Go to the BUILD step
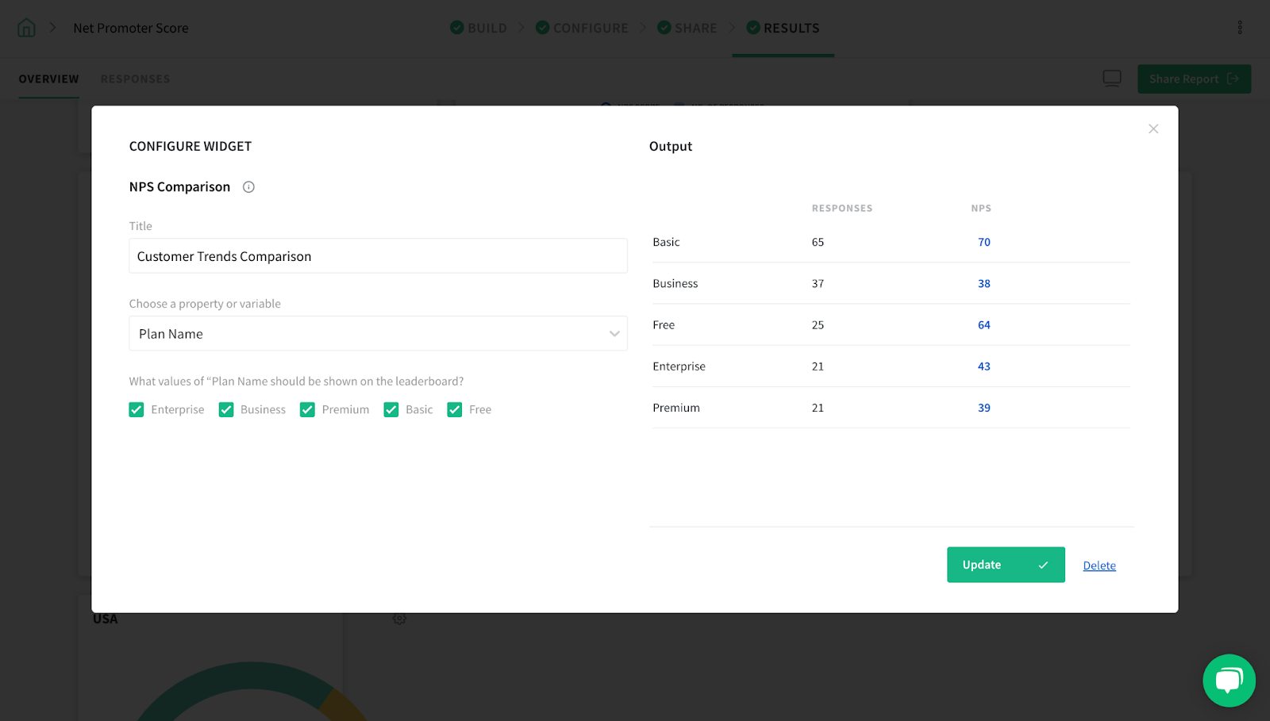The height and width of the screenshot is (721, 1270). 479,28
